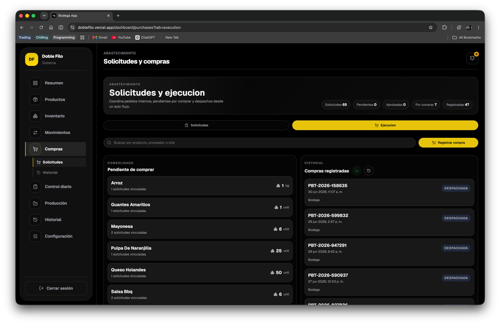Screen dimensions: 500x325
Task: Open purchase PBT-2026-590937
Action: coord(389,282)
